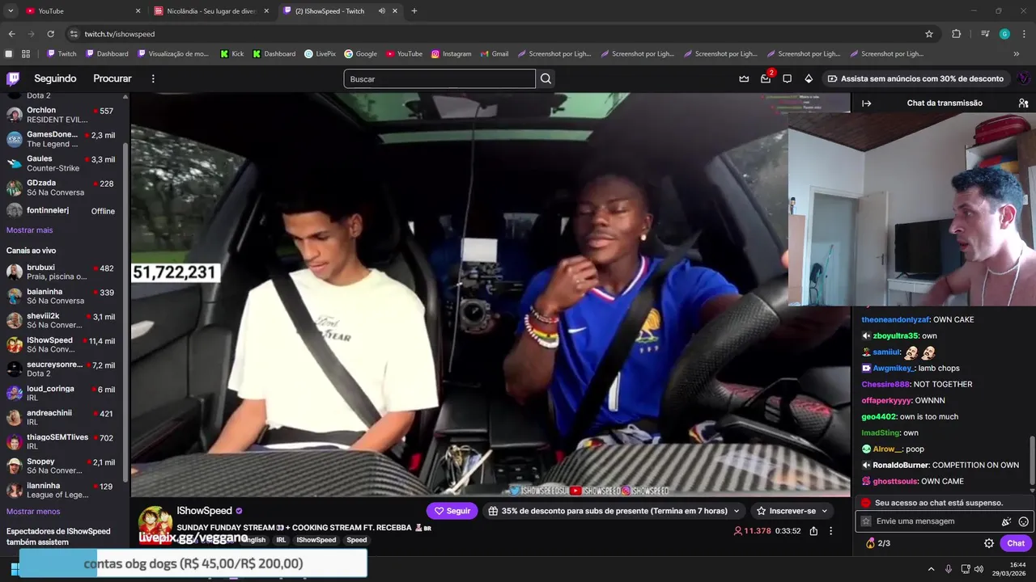1036x582 pixels.
Task: Click the taskbar microphone icon
Action: click(x=949, y=569)
